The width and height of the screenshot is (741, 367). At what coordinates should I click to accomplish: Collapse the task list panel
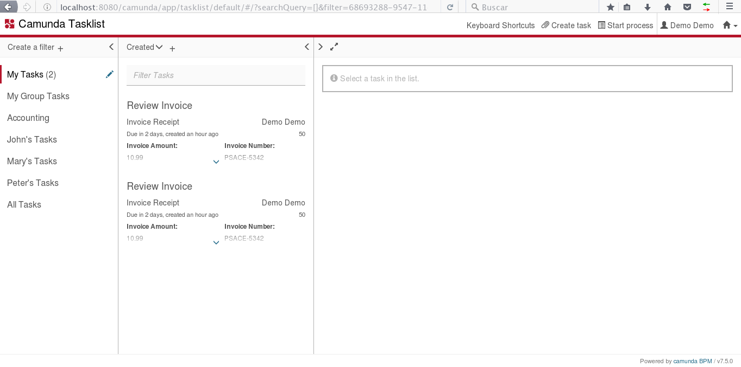307,47
